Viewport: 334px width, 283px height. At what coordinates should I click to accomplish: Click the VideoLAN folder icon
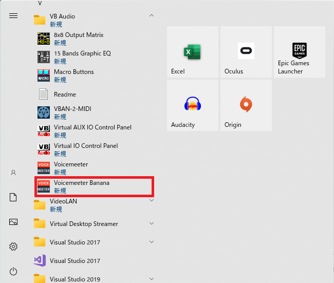click(x=40, y=204)
